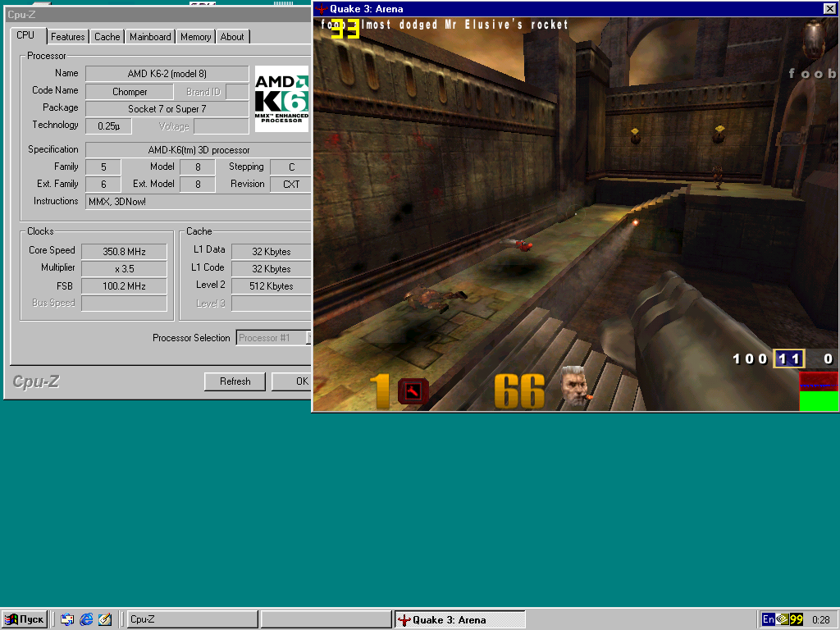Launch Internet Explorer from quick launch
This screenshot has width=840, height=630.
pos(86,620)
